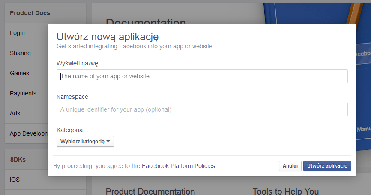Viewport: 371px width, 195px height.
Task: Click the Namespace input field
Action: [202, 109]
